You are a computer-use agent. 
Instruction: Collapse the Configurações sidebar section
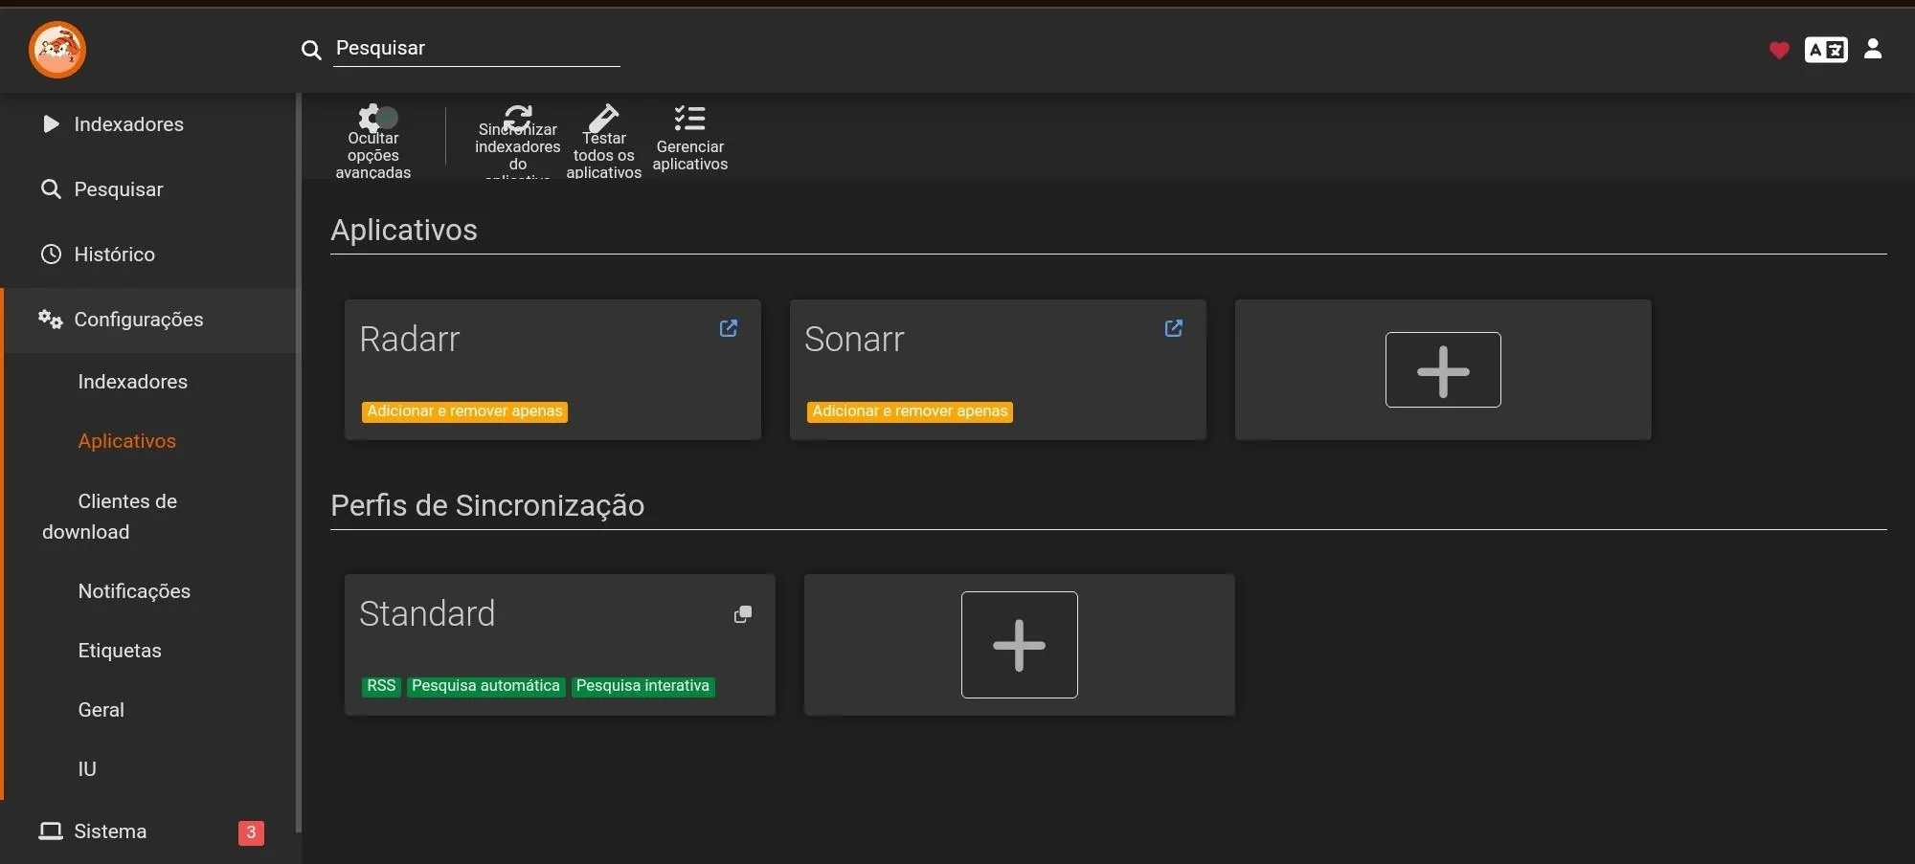[x=138, y=320]
